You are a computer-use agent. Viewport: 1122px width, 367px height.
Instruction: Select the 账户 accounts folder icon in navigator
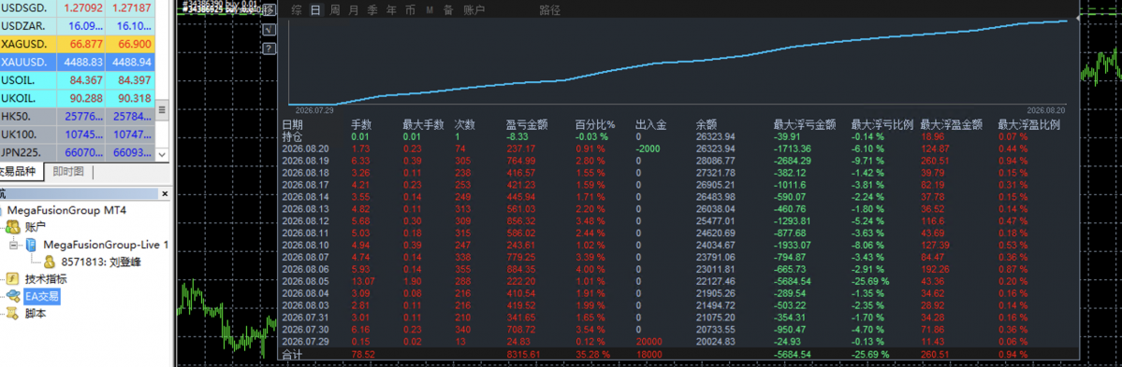pos(12,227)
